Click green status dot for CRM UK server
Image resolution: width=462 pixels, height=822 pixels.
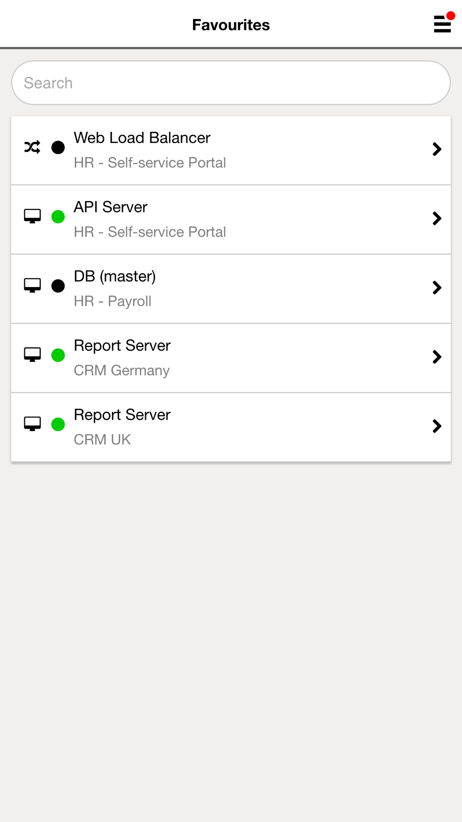(58, 424)
